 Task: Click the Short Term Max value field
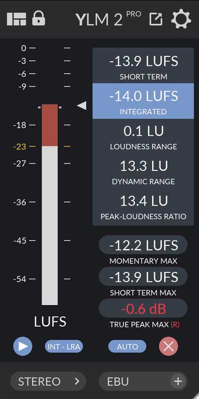coord(143,277)
